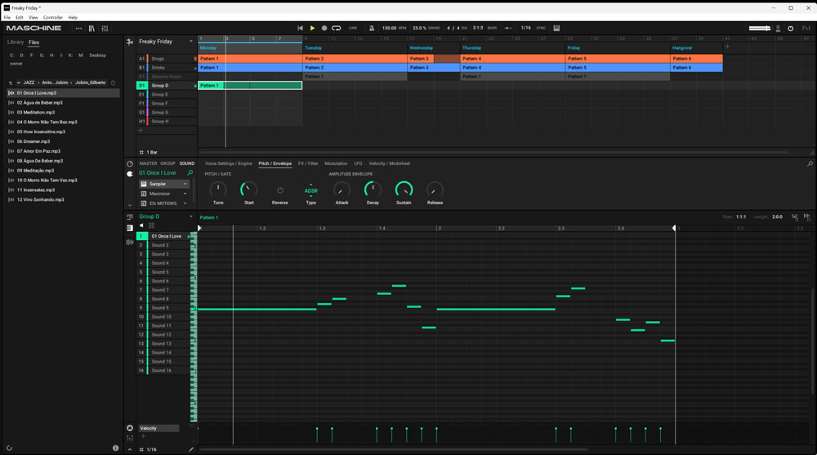Image resolution: width=817 pixels, height=455 pixels.
Task: Toggle the audio engine power icon
Action: tap(790, 28)
